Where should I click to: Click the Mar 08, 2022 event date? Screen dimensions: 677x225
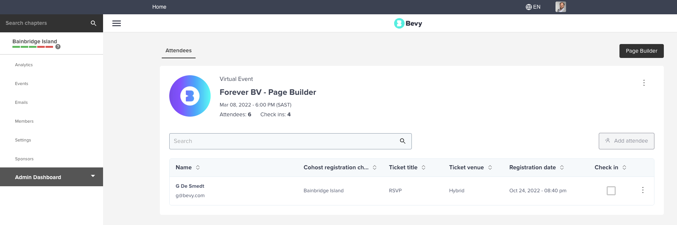tap(255, 105)
